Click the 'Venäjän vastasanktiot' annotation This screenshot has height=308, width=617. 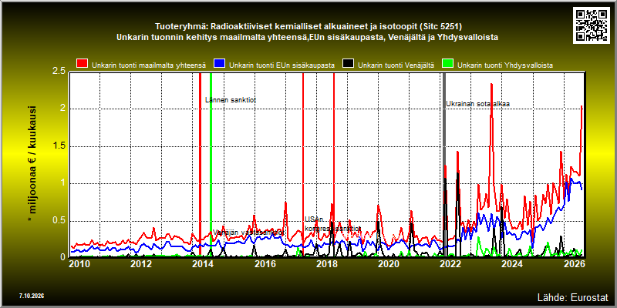click(248, 233)
